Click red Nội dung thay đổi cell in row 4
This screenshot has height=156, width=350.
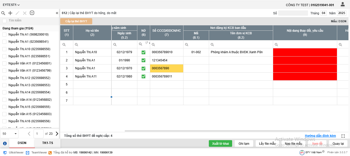click(305, 76)
